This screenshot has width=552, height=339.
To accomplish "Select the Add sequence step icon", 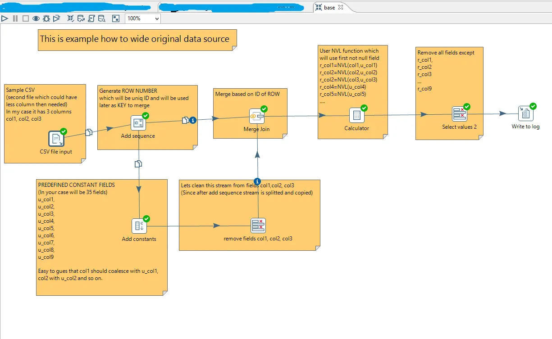I will tap(139, 122).
